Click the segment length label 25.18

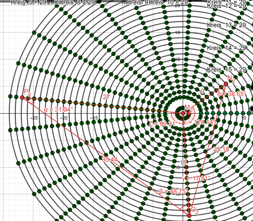[221, 149]
